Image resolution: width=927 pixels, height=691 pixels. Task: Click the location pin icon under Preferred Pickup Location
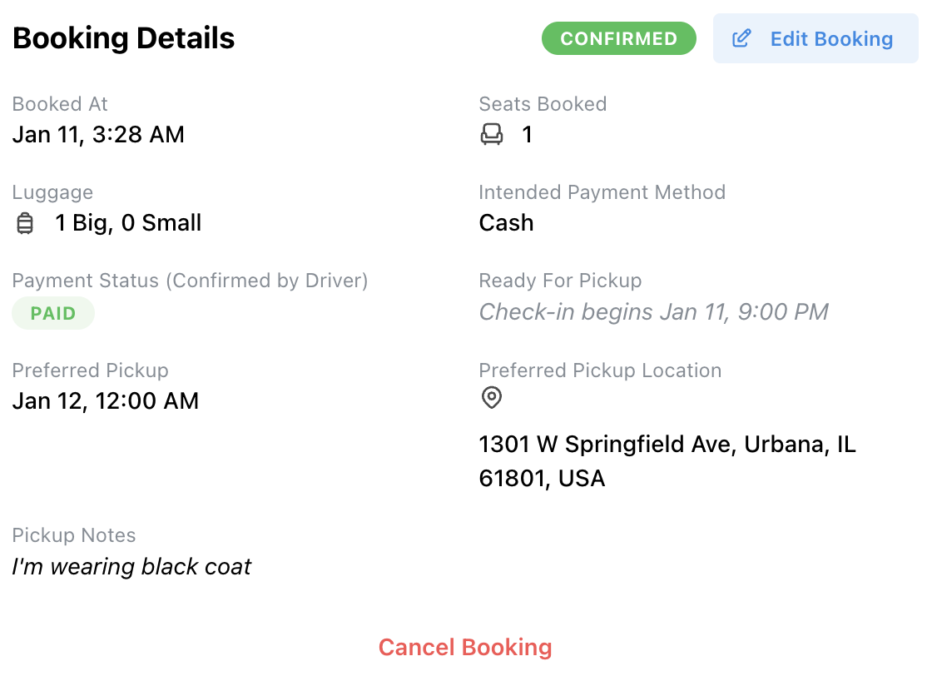(x=492, y=398)
